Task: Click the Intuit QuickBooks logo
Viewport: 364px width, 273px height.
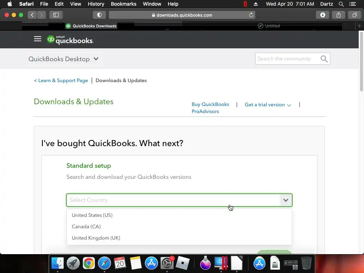Action: point(70,40)
